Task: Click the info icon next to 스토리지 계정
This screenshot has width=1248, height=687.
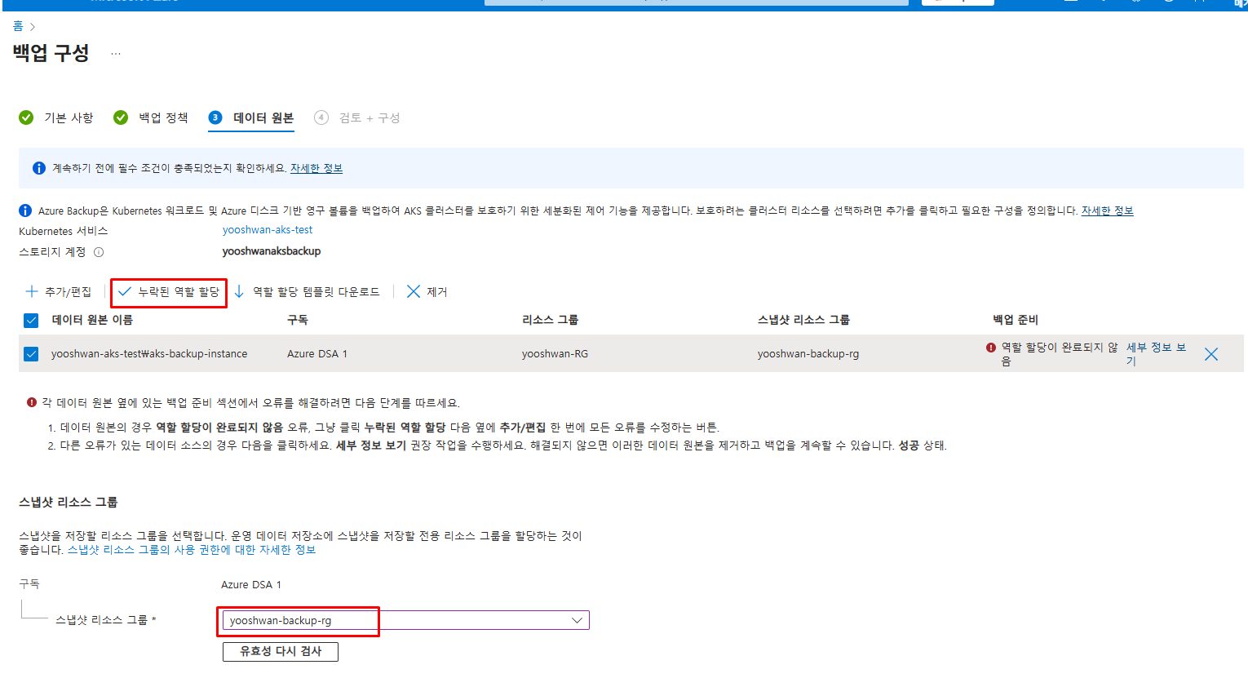Action: click(99, 252)
